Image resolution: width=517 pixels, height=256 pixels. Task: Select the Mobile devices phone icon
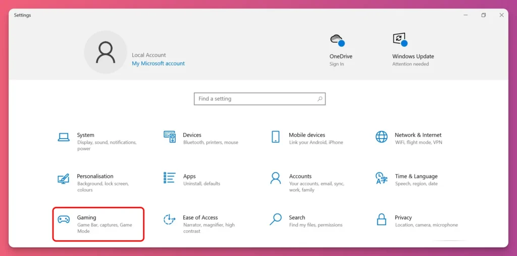276,137
